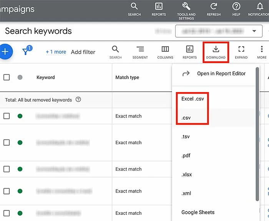Click green status dot in fifth keyword row
Image resolution: width=269 pixels, height=221 pixels.
click(20, 213)
